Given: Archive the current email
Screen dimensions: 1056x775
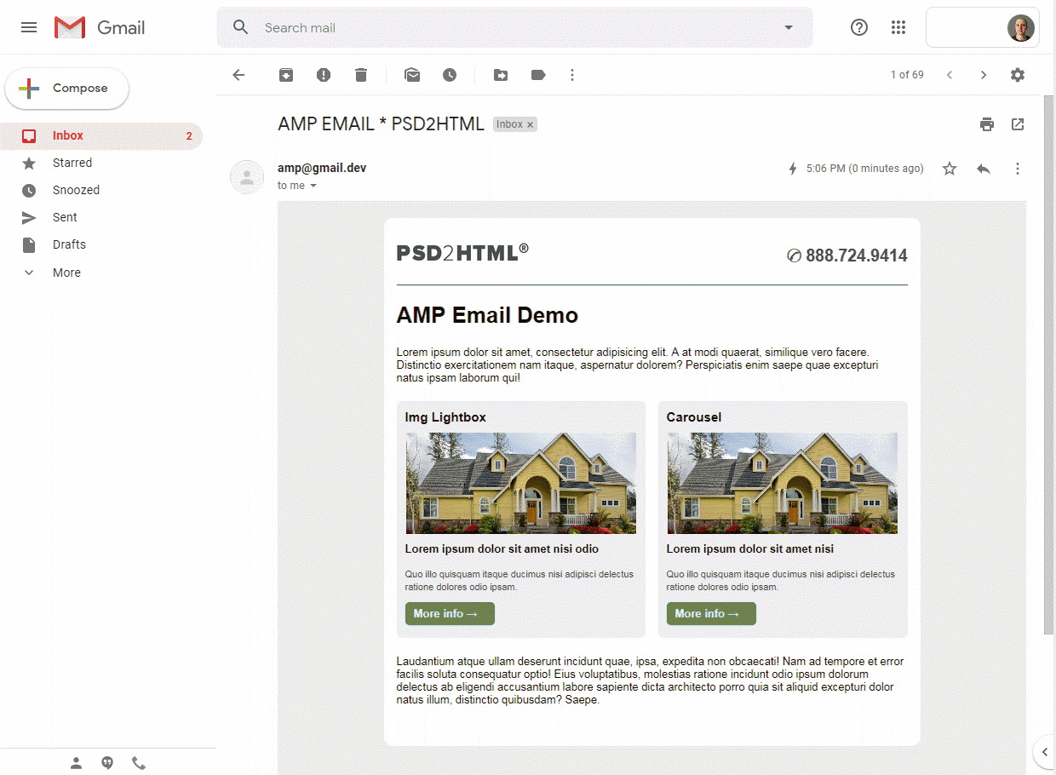Looking at the screenshot, I should click(x=286, y=75).
